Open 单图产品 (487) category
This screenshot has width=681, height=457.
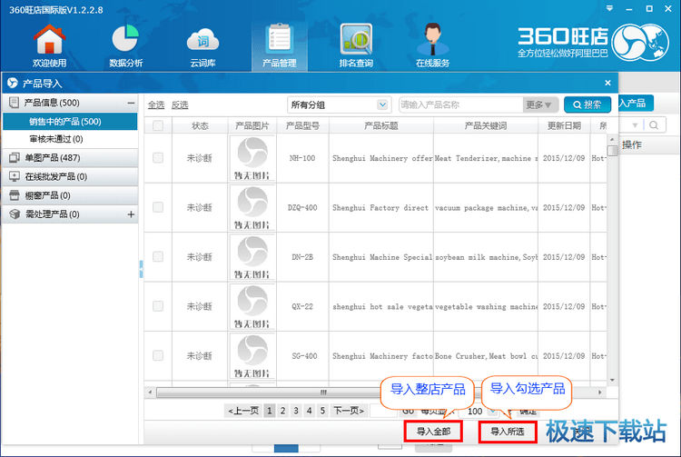70,158
